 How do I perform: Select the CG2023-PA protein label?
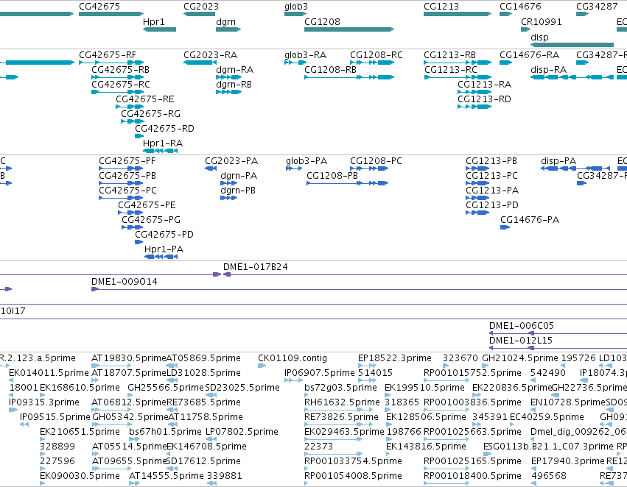pos(231,161)
